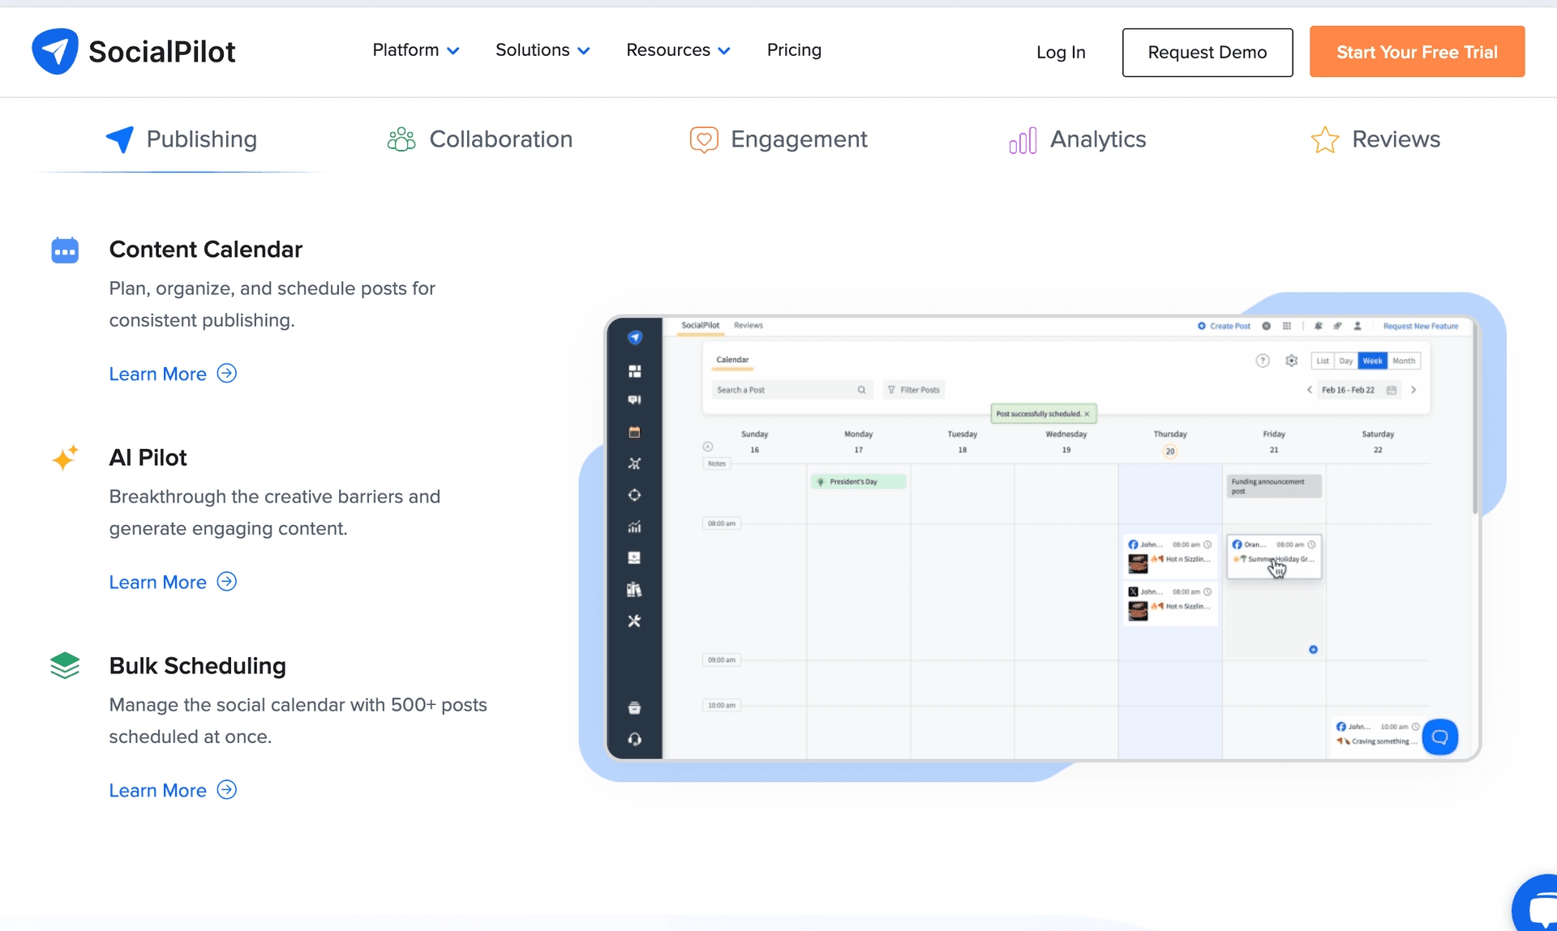The height and width of the screenshot is (931, 1557).
Task: Click the content library books icon in preview
Action: 635,589
